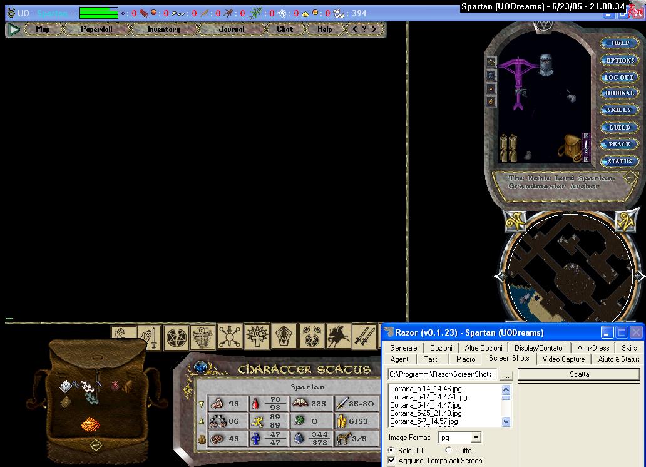Click the Scatta button
Image resolution: width=646 pixels, height=467 pixels.
[579, 374]
